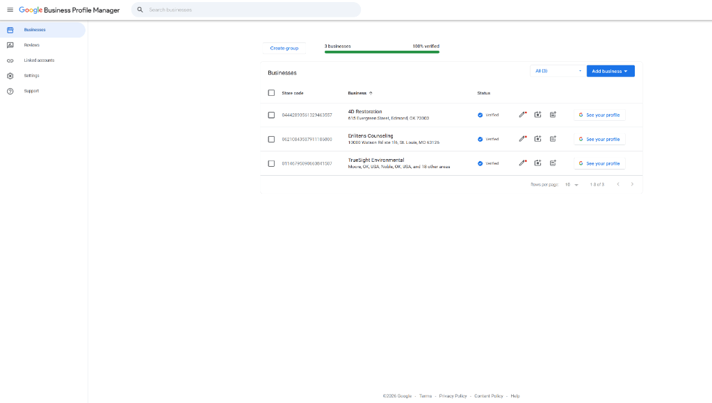
Task: Open the All (3) filter dropdown
Action: [x=558, y=71]
